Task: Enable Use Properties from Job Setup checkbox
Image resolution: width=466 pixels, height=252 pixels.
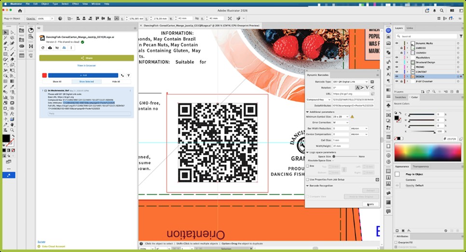Action: pyautogui.click(x=308, y=179)
